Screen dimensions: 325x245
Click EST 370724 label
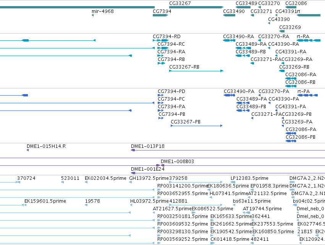pyautogui.click(x=26, y=178)
